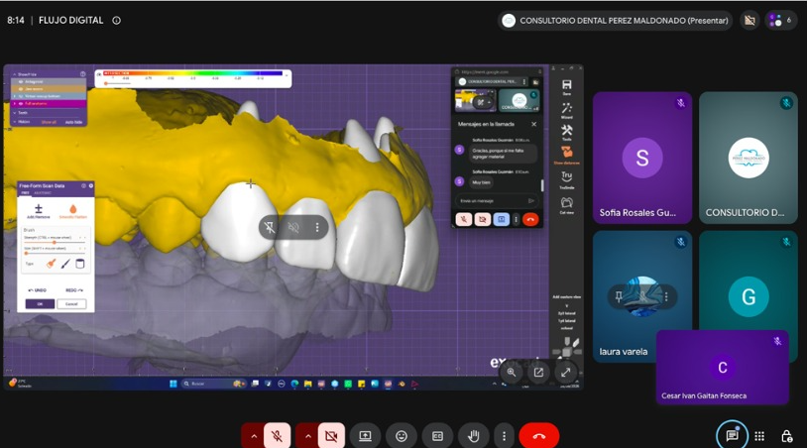Viewport: 807px width, 448px height.
Task: Open the Meet more options three-dot menu
Action: coord(504,436)
